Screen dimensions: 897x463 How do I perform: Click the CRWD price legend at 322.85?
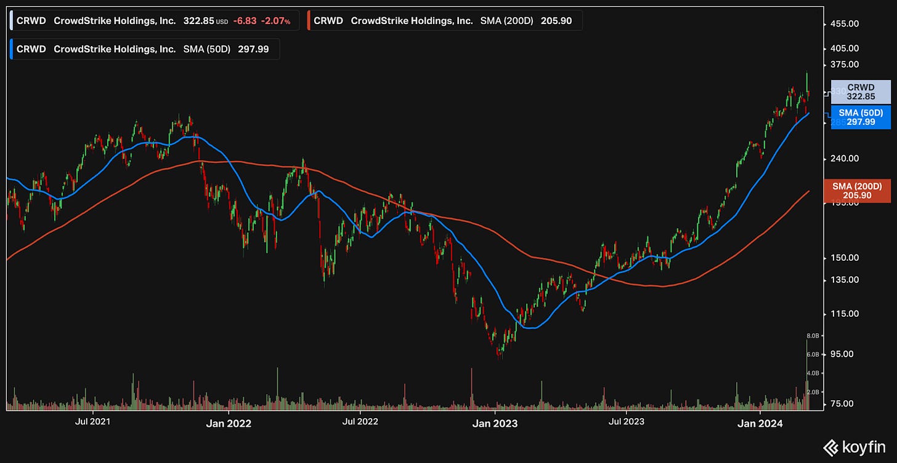tap(154, 20)
